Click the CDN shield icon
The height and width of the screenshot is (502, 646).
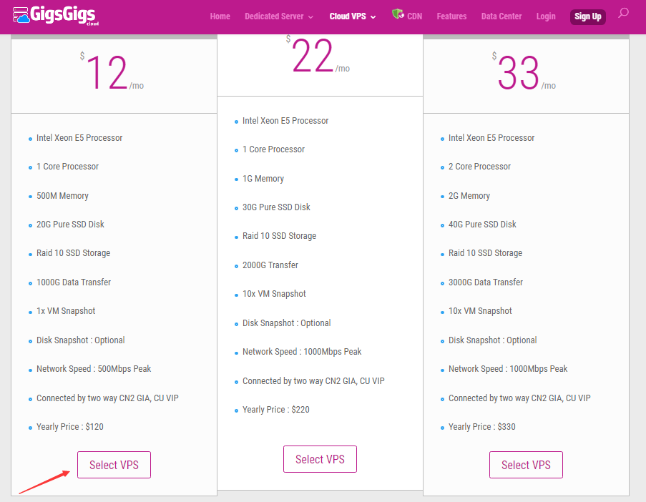point(398,14)
